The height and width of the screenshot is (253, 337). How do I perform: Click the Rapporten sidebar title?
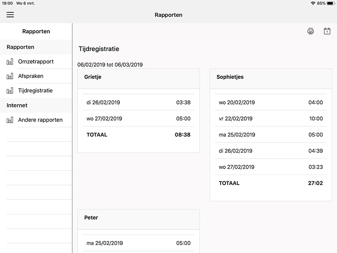[36, 31]
